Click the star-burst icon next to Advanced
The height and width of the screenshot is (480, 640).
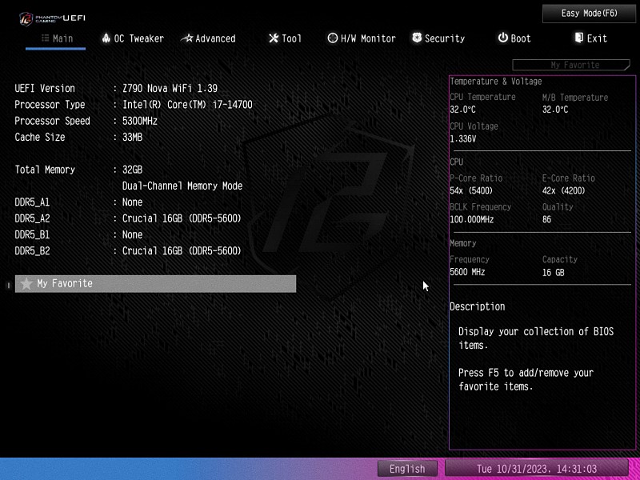[x=187, y=38]
